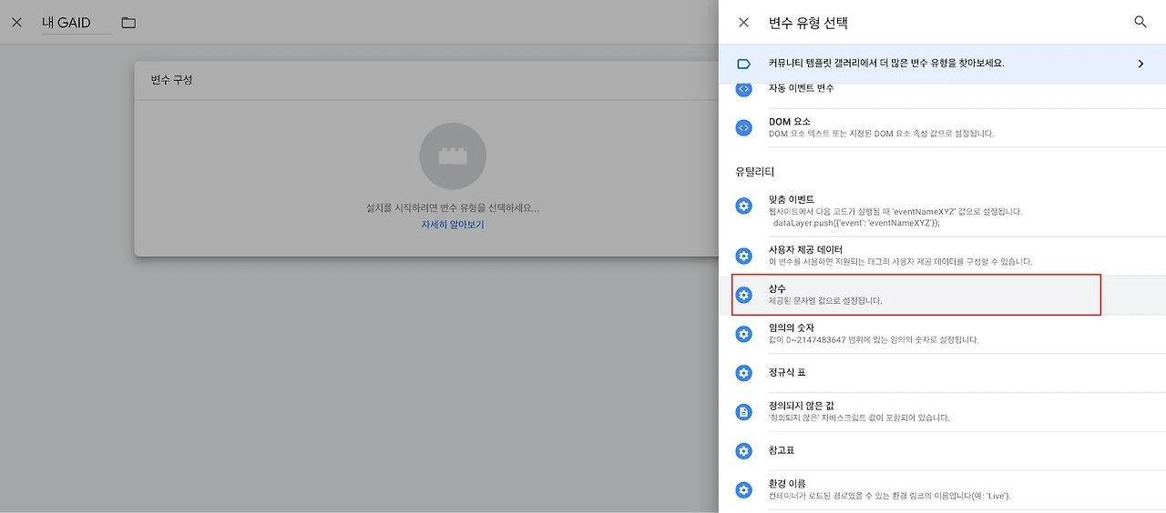The height and width of the screenshot is (513, 1166).
Task: Click the 참고표 gear icon
Action: point(743,451)
